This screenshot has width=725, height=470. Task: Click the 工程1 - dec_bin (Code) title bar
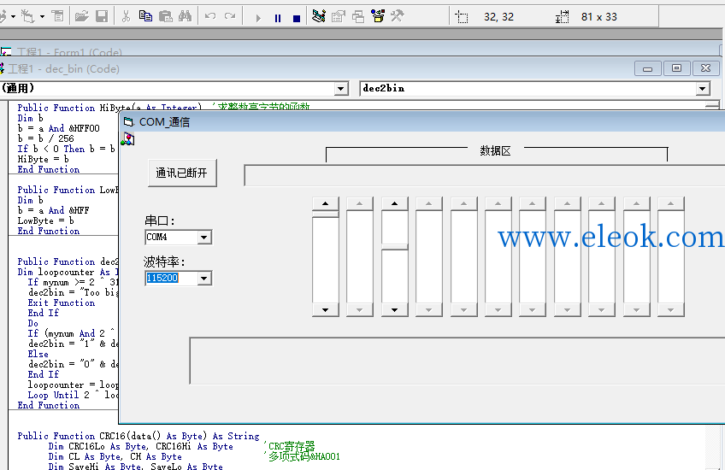316,69
